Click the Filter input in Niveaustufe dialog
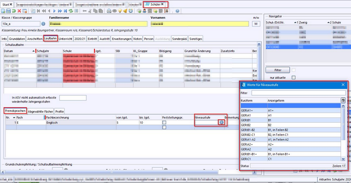The height and width of the screenshot is (183, 351). 298,93
